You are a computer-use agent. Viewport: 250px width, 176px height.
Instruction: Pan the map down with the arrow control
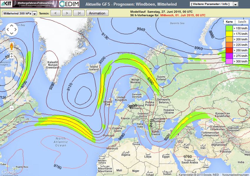(12, 33)
